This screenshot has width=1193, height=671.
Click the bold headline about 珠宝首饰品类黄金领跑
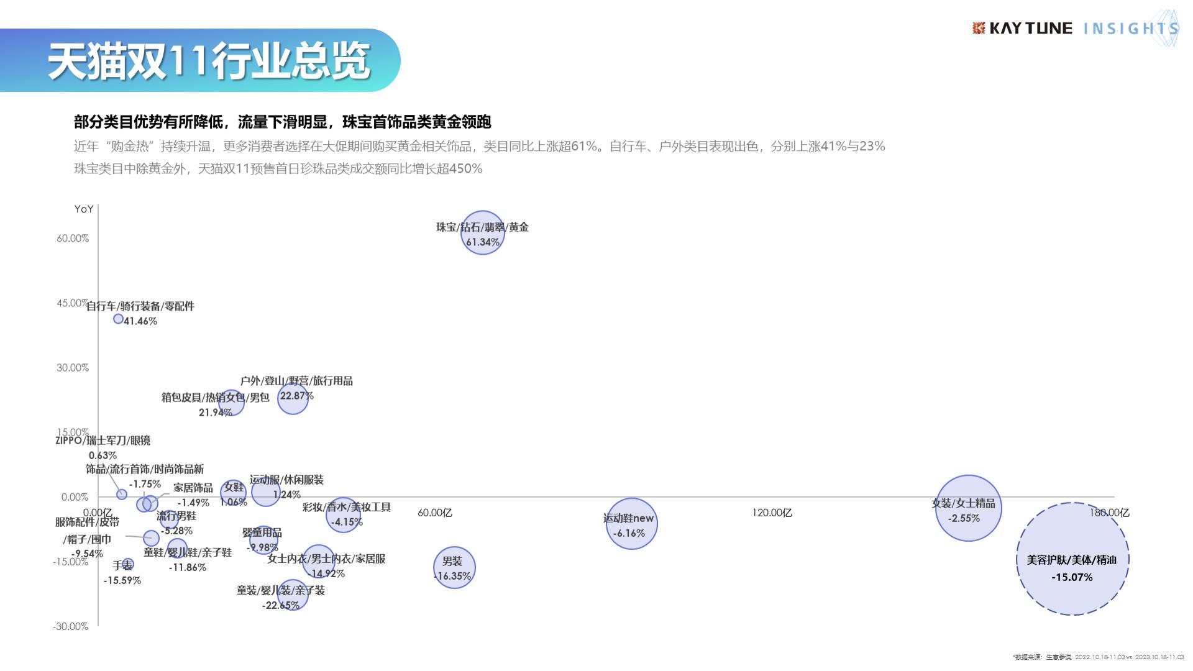pyautogui.click(x=283, y=122)
